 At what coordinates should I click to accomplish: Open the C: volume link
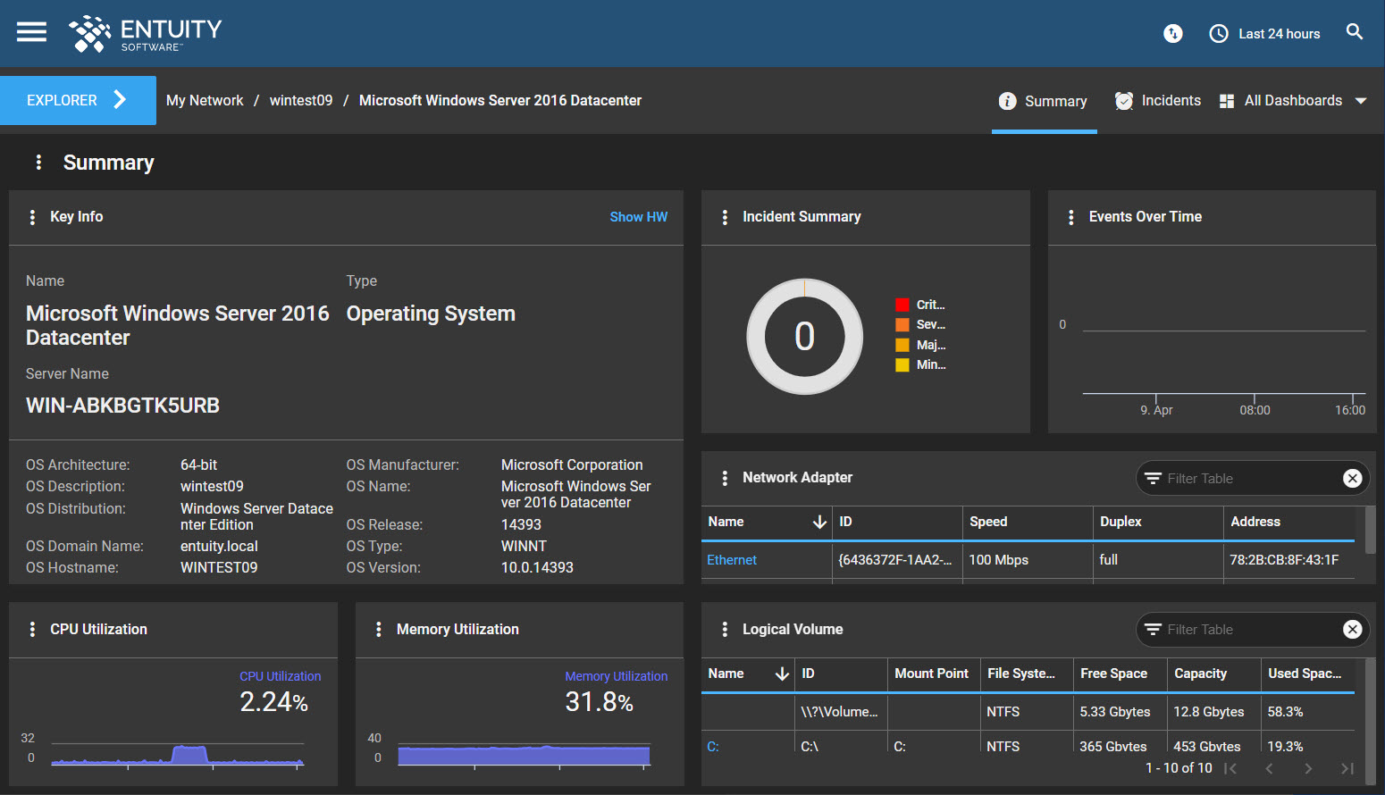[713, 746]
